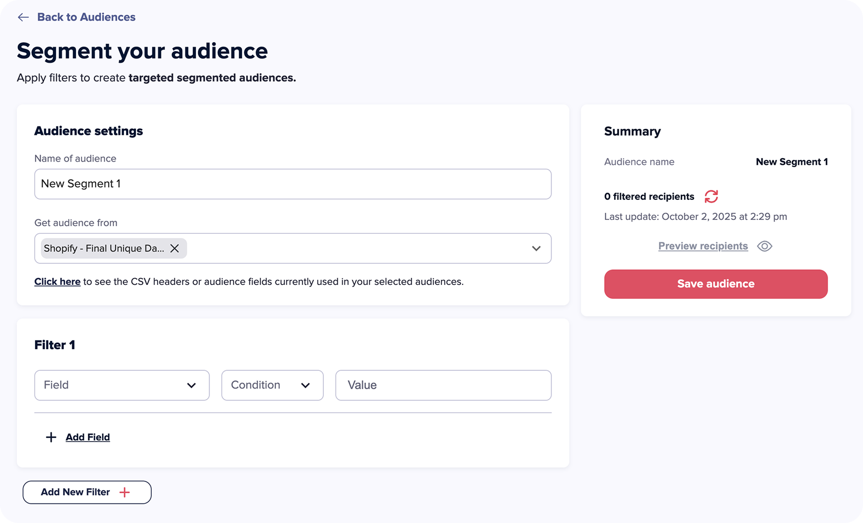Refresh the filtered recipients count
Image resolution: width=863 pixels, height=523 pixels.
point(711,197)
